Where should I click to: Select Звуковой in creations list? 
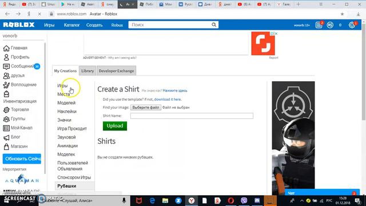pyautogui.click(x=66, y=137)
